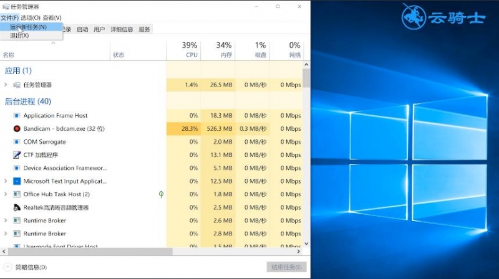Click the CTF 加载程序 pen icon
This screenshot has width=499, height=279.
tap(17, 154)
